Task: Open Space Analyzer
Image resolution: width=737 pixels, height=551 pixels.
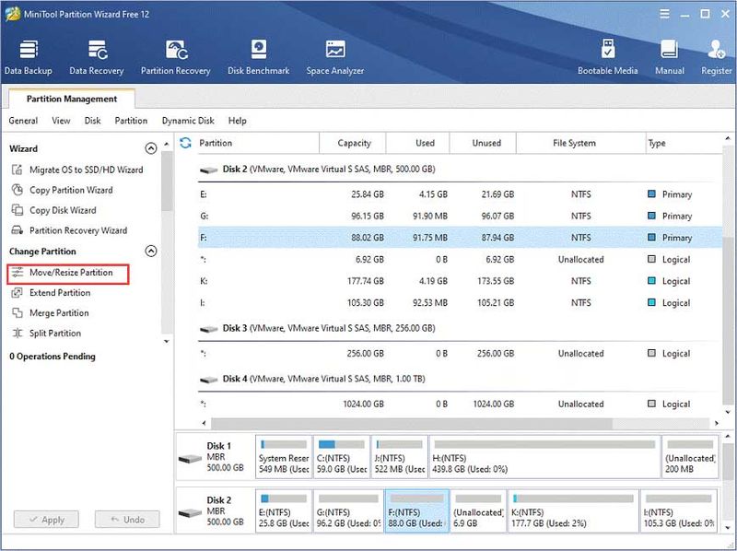Action: (335, 57)
